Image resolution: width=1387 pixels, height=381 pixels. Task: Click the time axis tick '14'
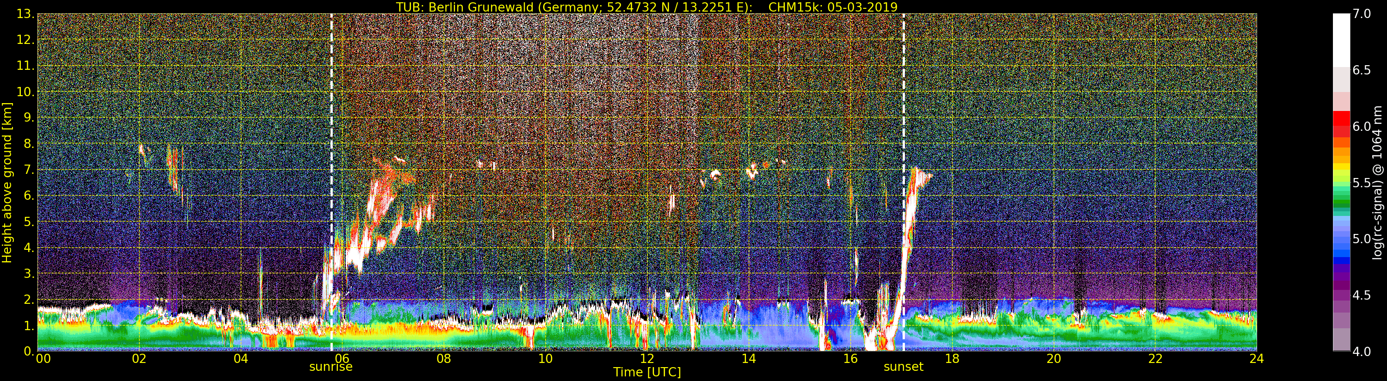coord(748,359)
